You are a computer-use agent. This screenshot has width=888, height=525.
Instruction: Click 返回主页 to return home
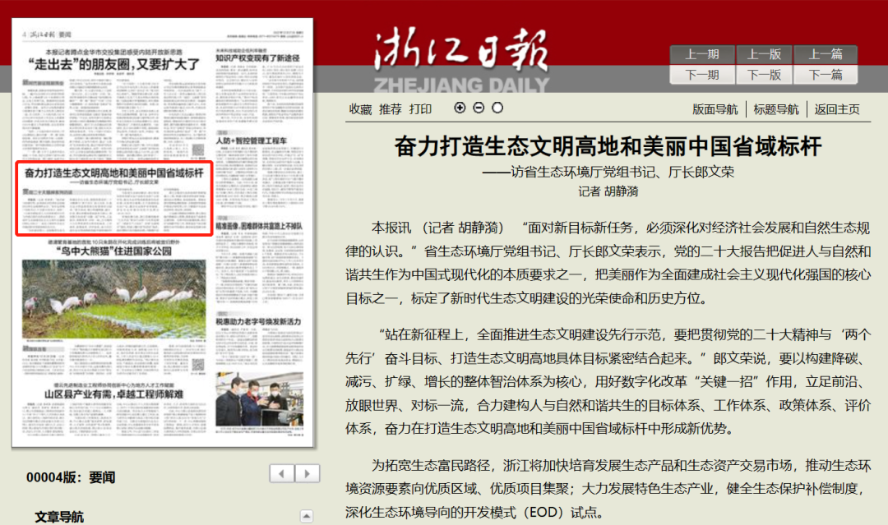point(837,109)
